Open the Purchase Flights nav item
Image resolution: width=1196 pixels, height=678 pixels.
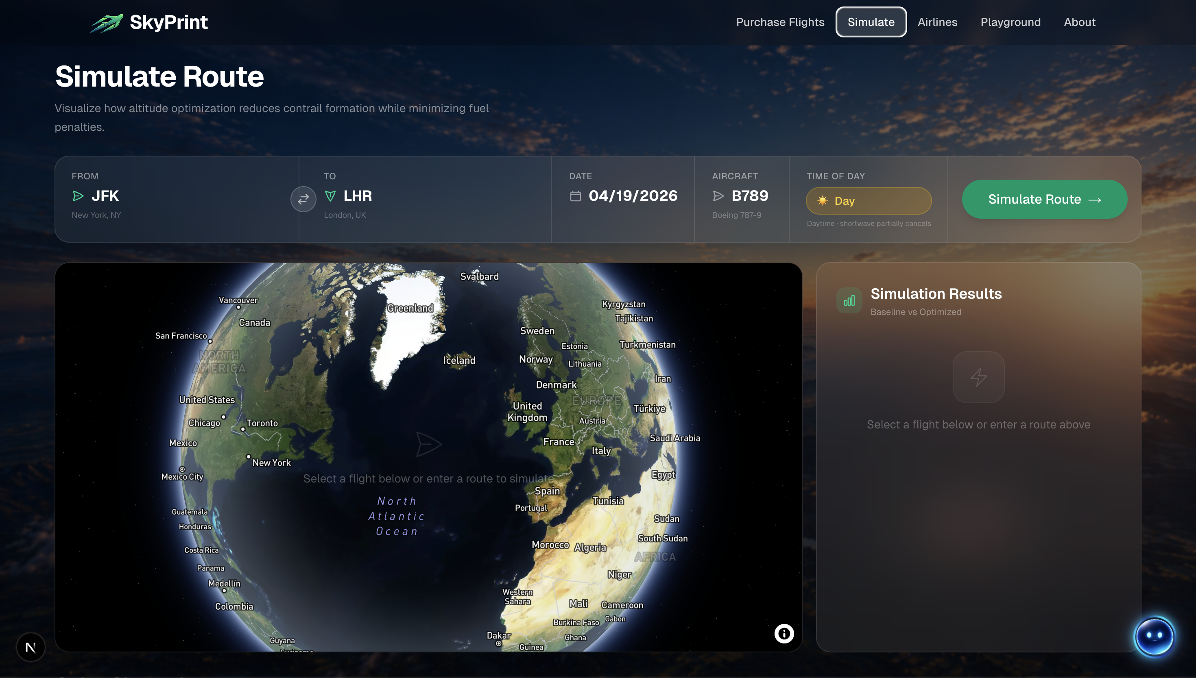(780, 22)
